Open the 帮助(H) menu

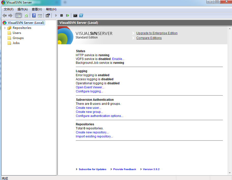click(x=51, y=9)
